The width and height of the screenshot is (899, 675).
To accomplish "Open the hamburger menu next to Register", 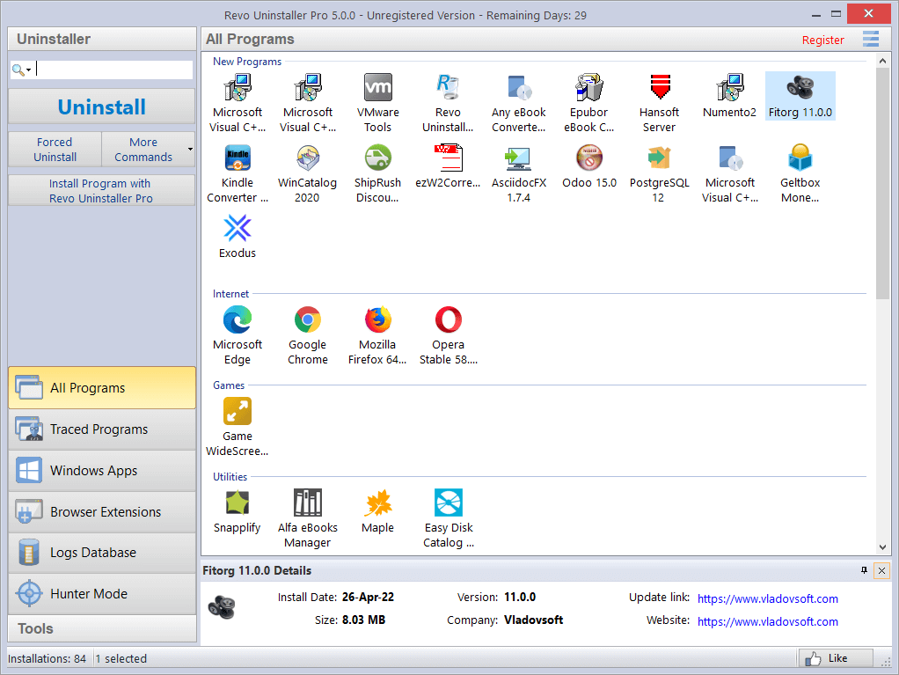I will click(x=870, y=39).
